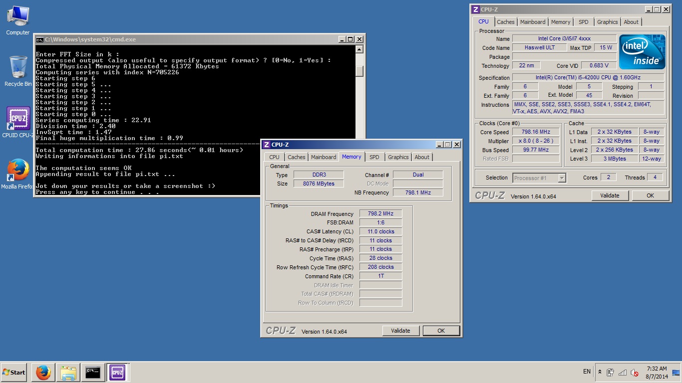This screenshot has height=383, width=682.
Task: Click the Max TDP 15 W field
Action: click(606, 47)
